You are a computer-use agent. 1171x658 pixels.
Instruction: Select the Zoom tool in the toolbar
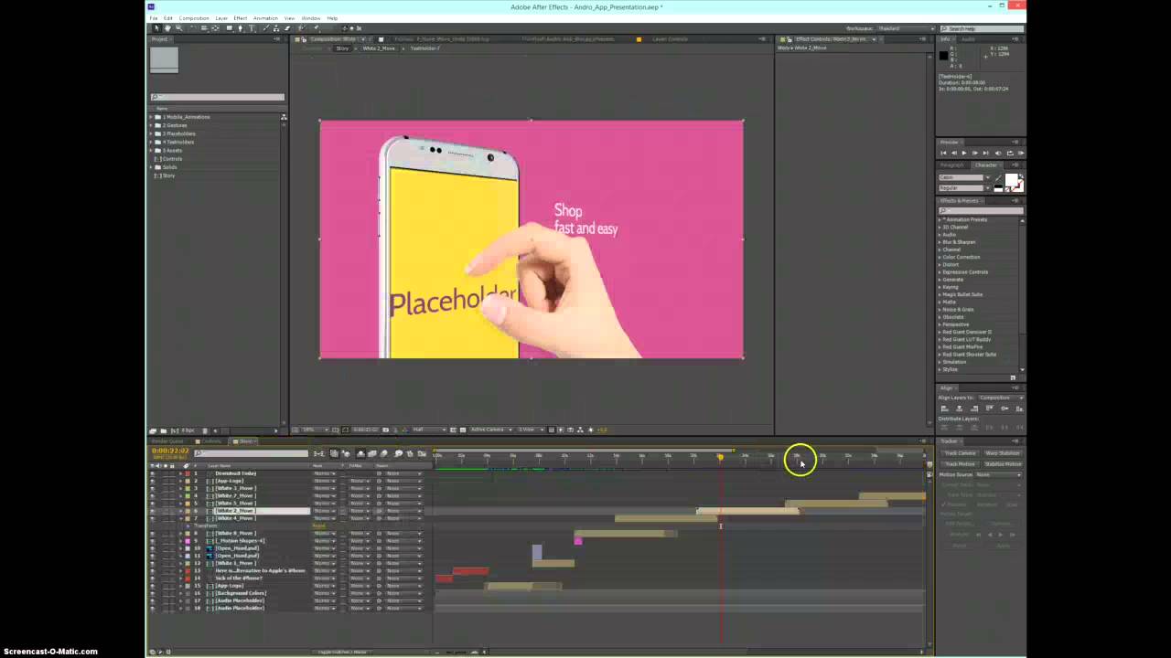(x=178, y=28)
